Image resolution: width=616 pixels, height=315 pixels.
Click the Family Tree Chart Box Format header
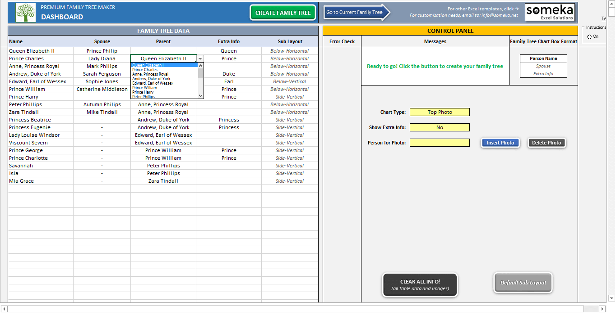[543, 41]
